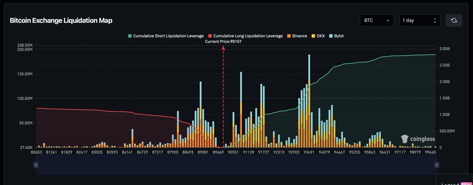The image size is (473, 185).
Task: Click the 94079 price label
Action: click(324, 152)
